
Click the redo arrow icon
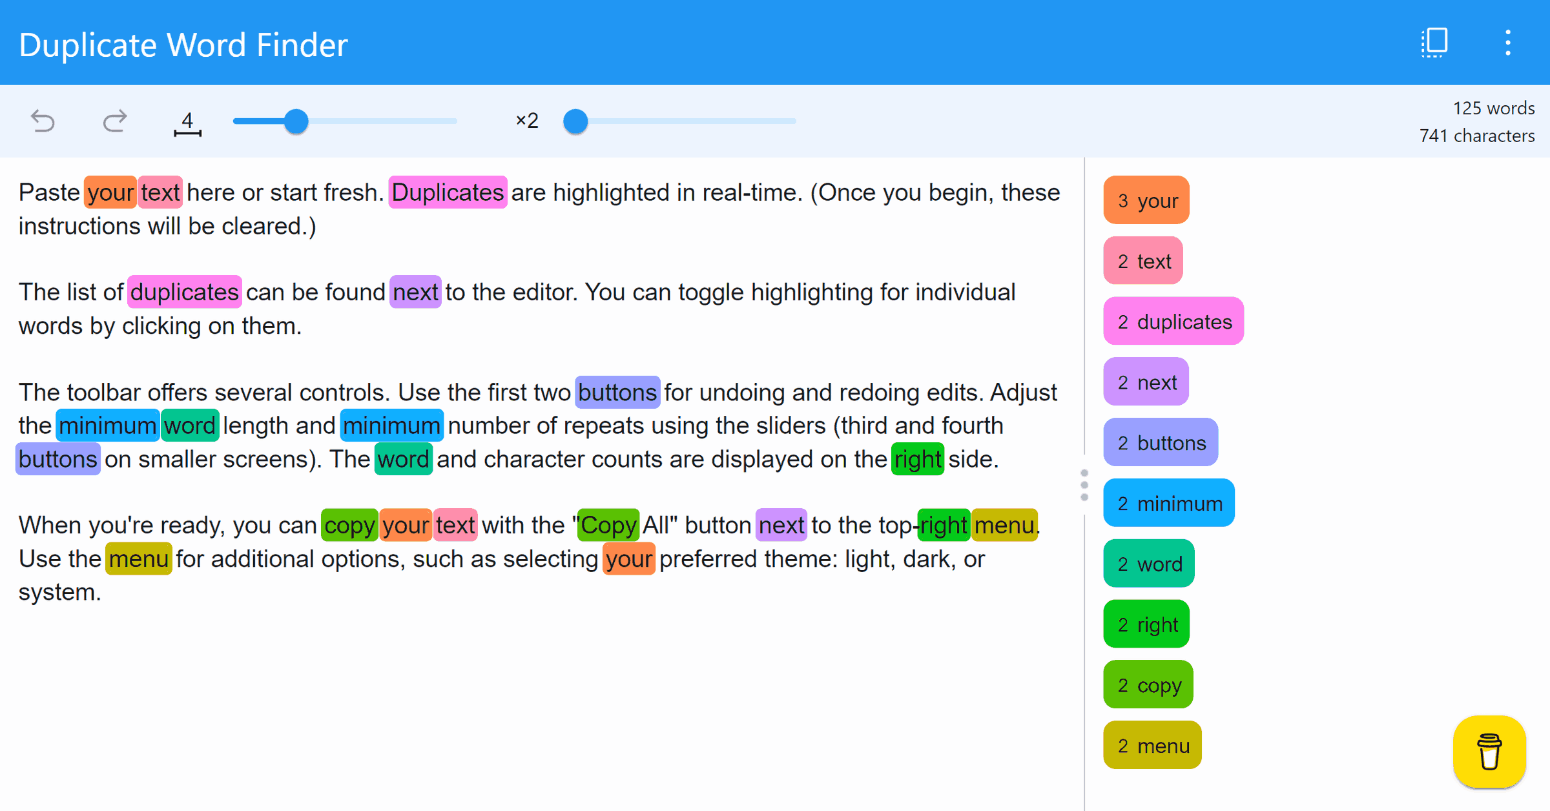(114, 121)
